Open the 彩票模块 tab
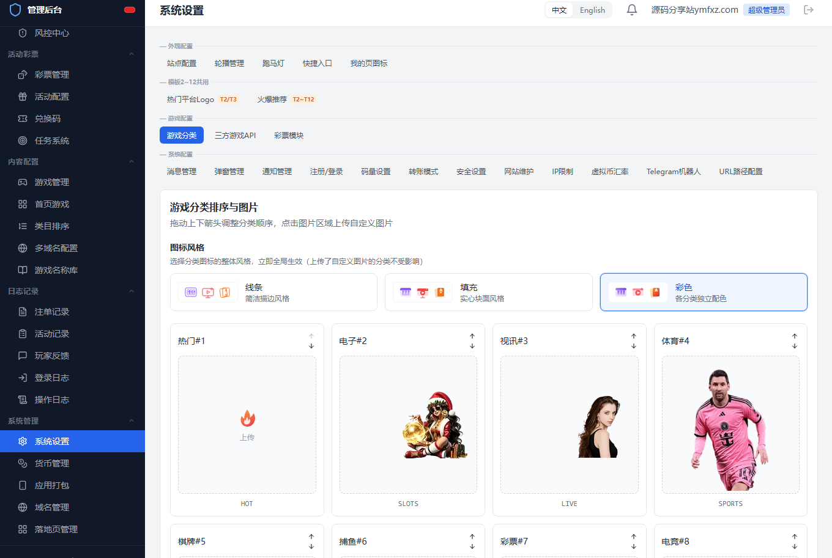 (289, 136)
